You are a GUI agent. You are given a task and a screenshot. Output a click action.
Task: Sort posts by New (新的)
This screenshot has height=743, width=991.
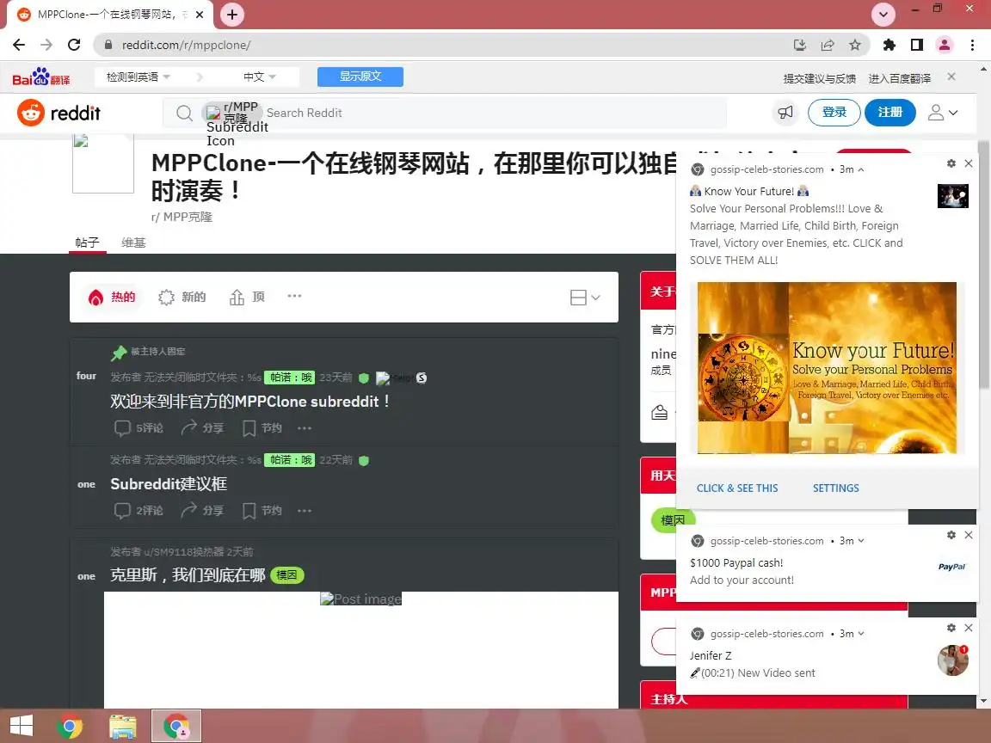(182, 297)
